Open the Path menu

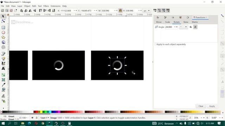point(34,6)
